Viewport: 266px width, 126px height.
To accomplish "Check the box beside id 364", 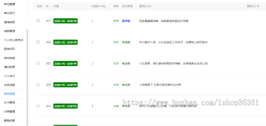I will coord(38,85).
